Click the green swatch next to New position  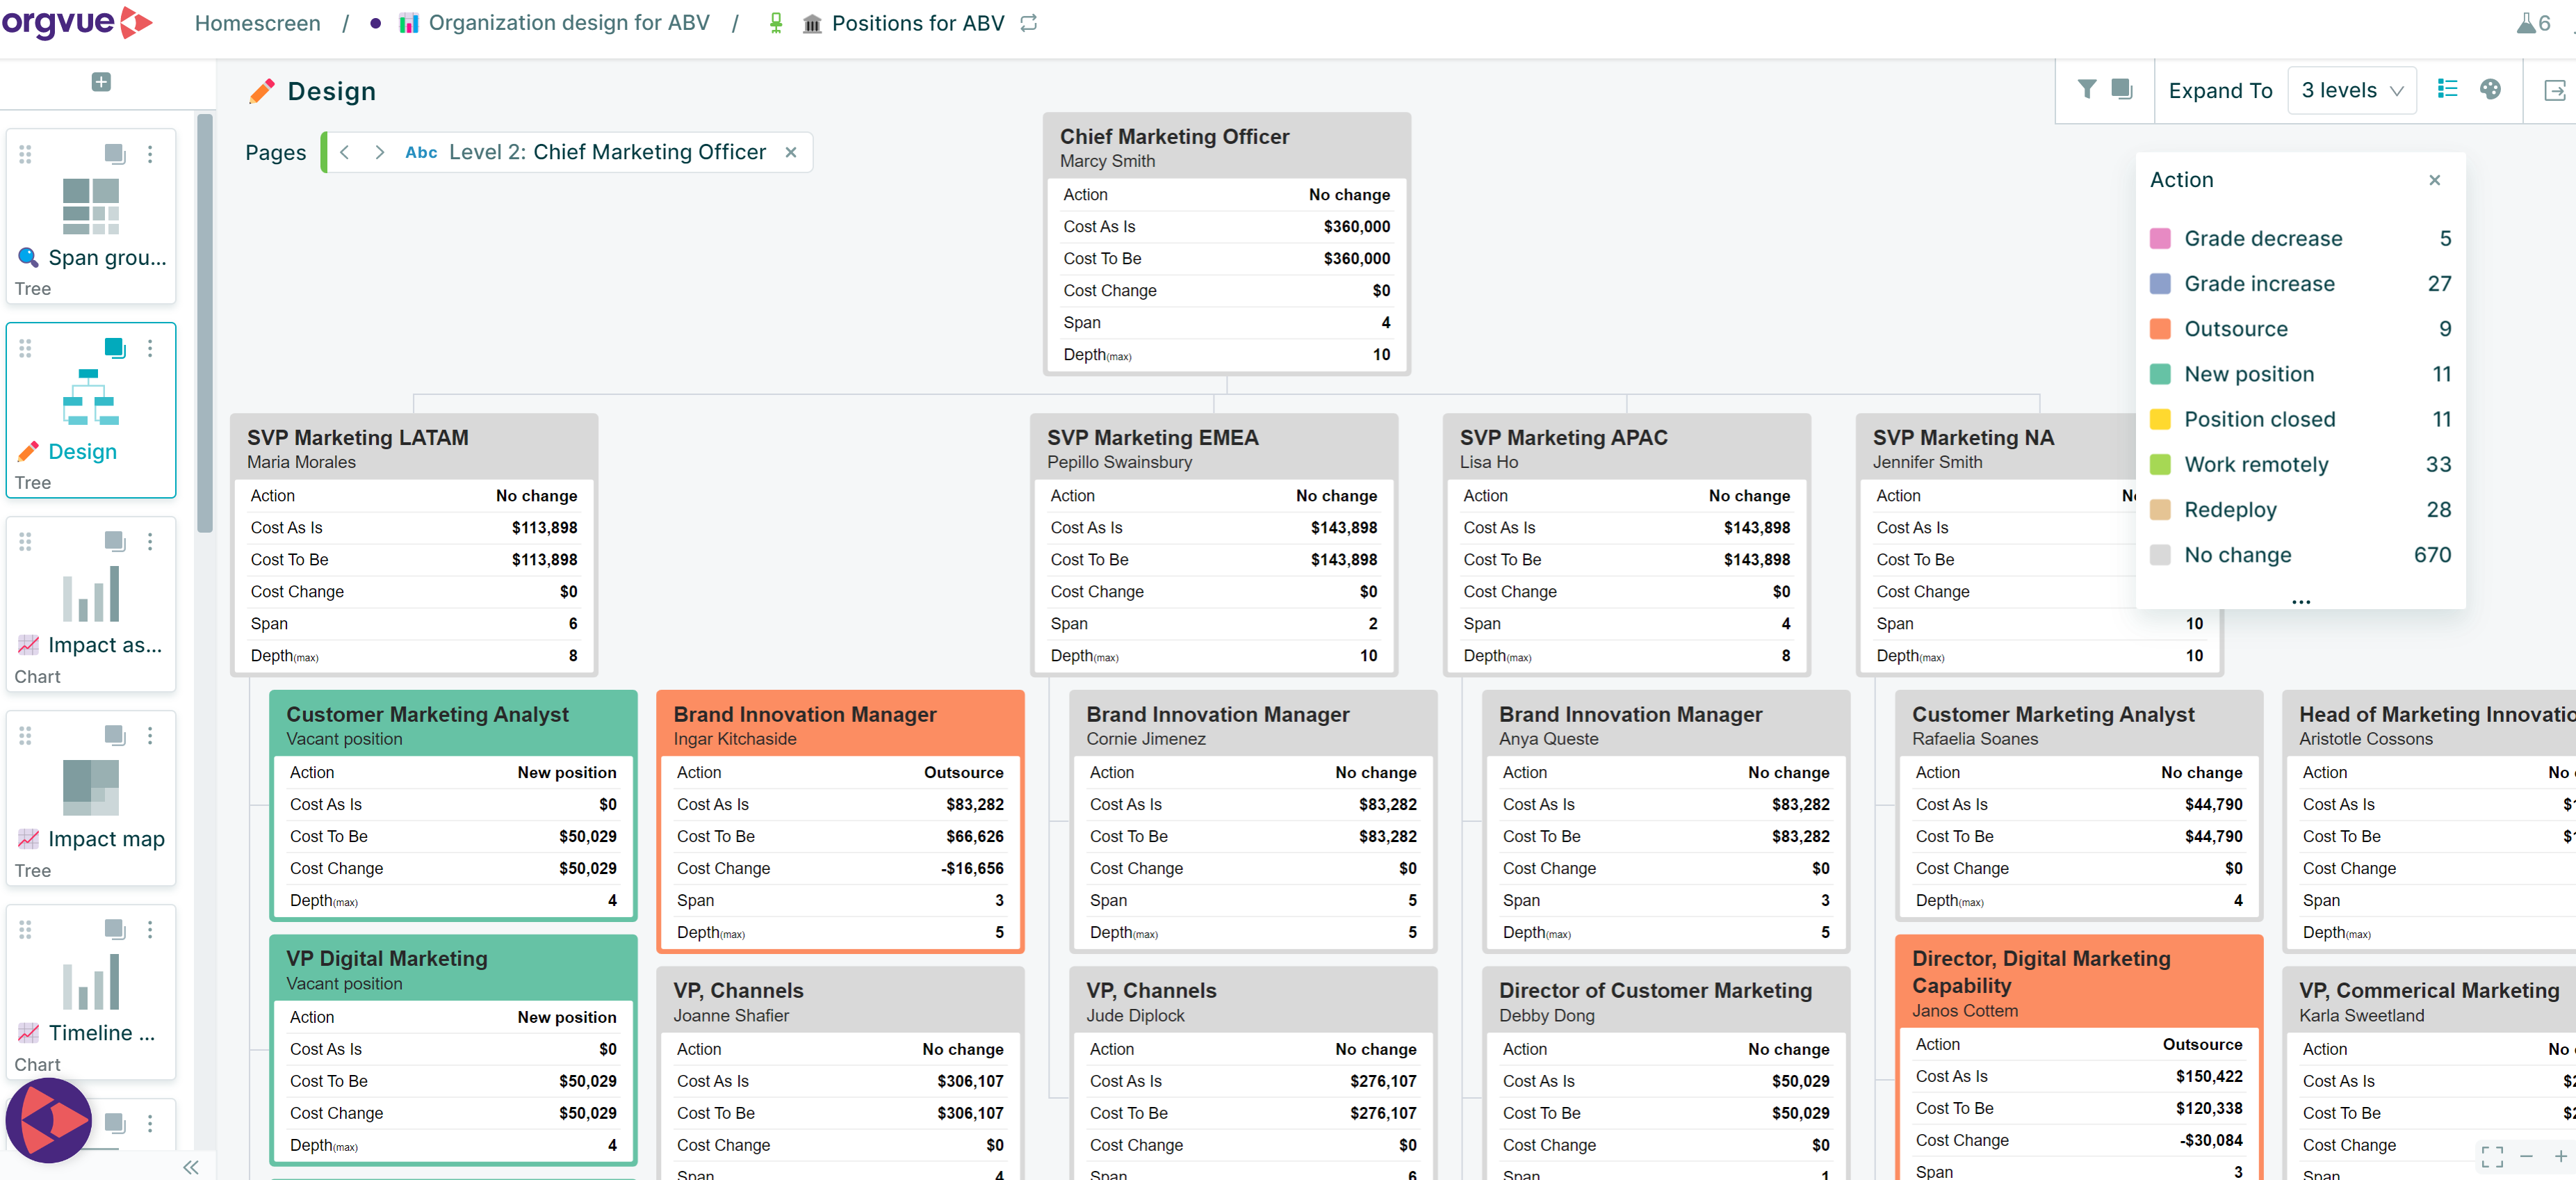pyautogui.click(x=2160, y=373)
